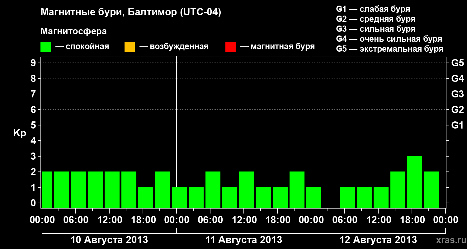Click the '12 Августа 2013' date label
This screenshot has height=249, width=467.
coord(378,240)
